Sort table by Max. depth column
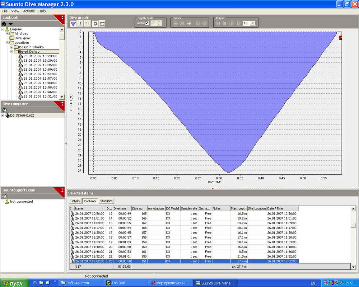The width and height of the screenshot is (359, 287). (239, 208)
